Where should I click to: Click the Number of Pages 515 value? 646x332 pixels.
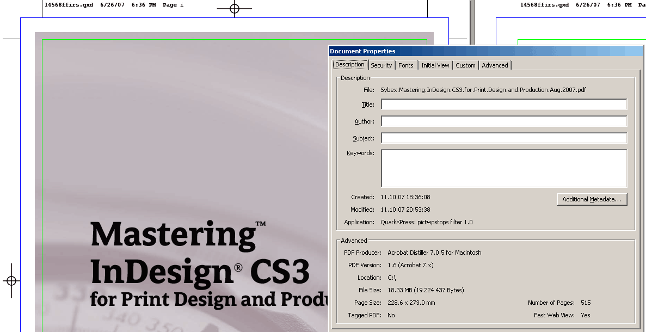click(586, 303)
